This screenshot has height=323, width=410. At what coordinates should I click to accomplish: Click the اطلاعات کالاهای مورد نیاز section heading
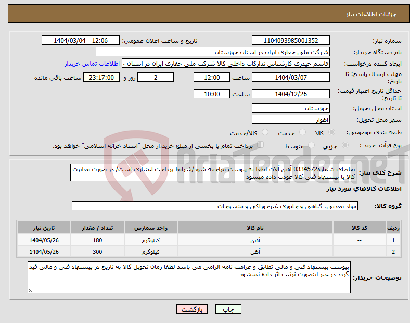364,189
